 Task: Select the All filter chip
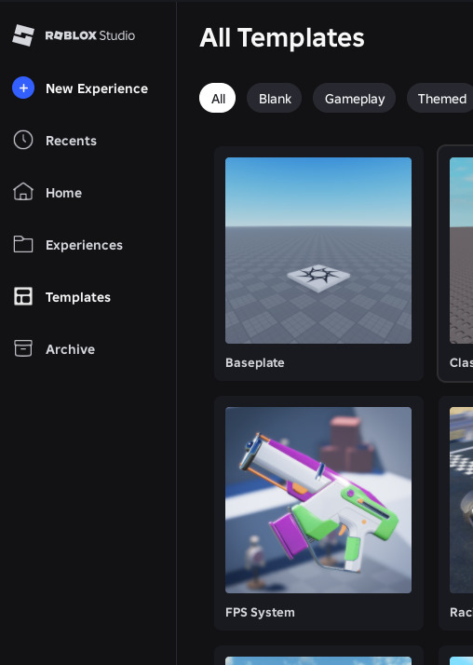(x=218, y=98)
